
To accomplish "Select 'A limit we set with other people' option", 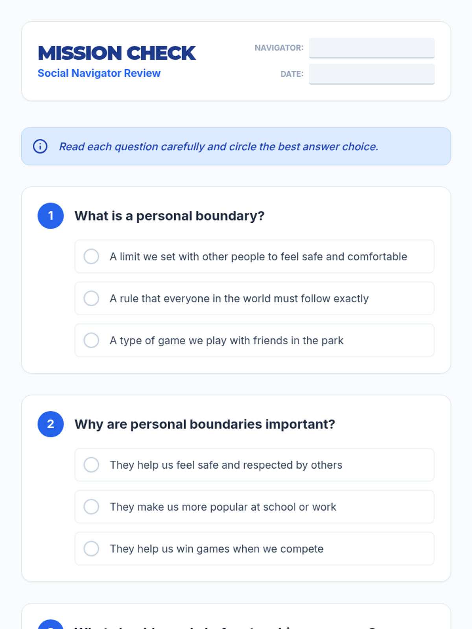I will coord(91,256).
